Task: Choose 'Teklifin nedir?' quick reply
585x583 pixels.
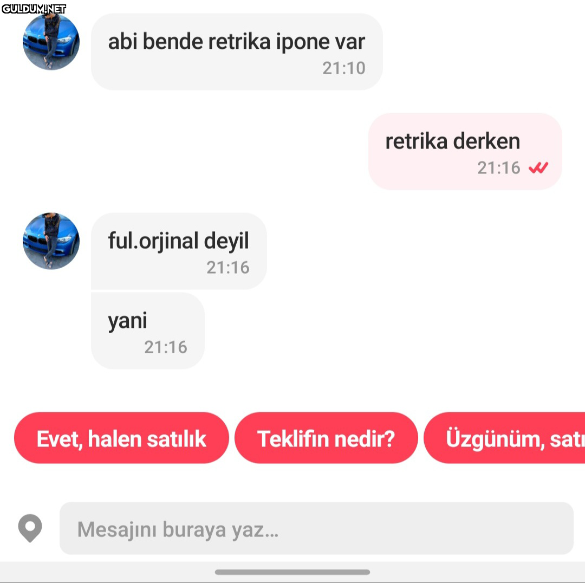Action: click(x=326, y=438)
